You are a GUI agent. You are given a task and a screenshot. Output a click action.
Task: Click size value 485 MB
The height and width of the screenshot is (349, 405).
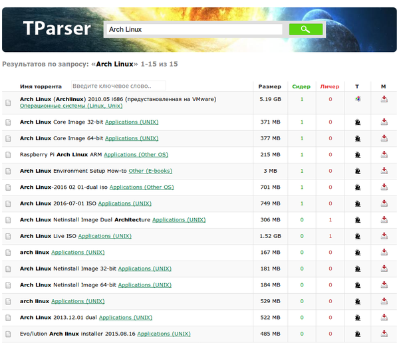[270, 334]
